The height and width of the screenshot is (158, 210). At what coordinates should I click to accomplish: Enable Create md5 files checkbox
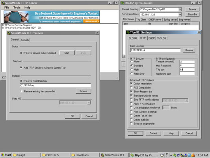[131, 120]
